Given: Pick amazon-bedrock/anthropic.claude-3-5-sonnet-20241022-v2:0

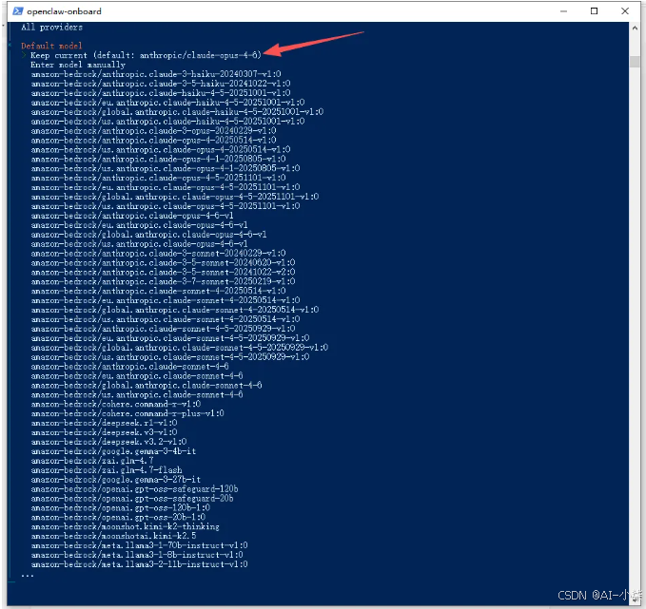Looking at the screenshot, I should [163, 273].
